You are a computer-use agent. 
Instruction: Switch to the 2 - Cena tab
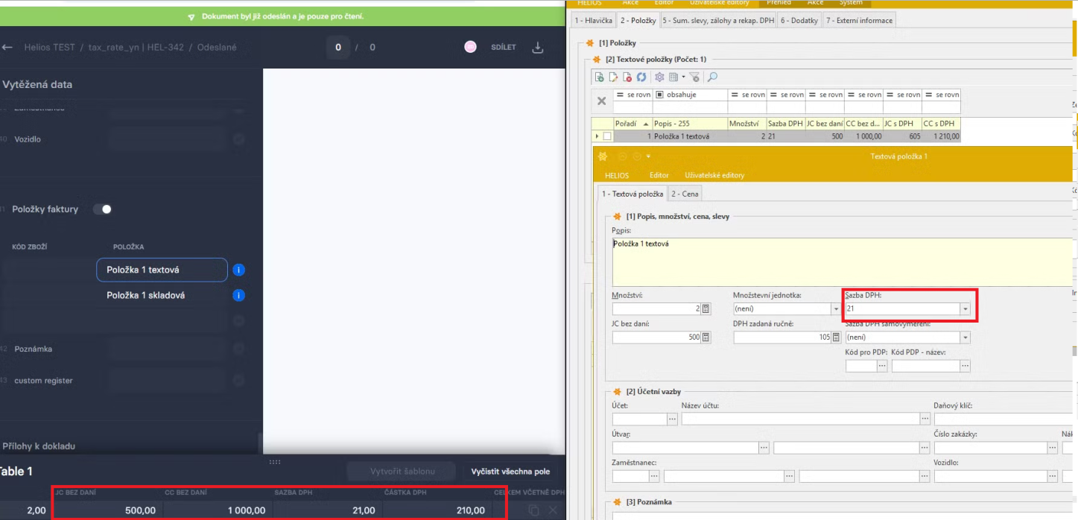[x=685, y=194]
